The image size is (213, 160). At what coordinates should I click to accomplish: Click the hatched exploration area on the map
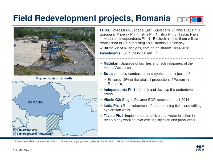[x=53, y=122]
